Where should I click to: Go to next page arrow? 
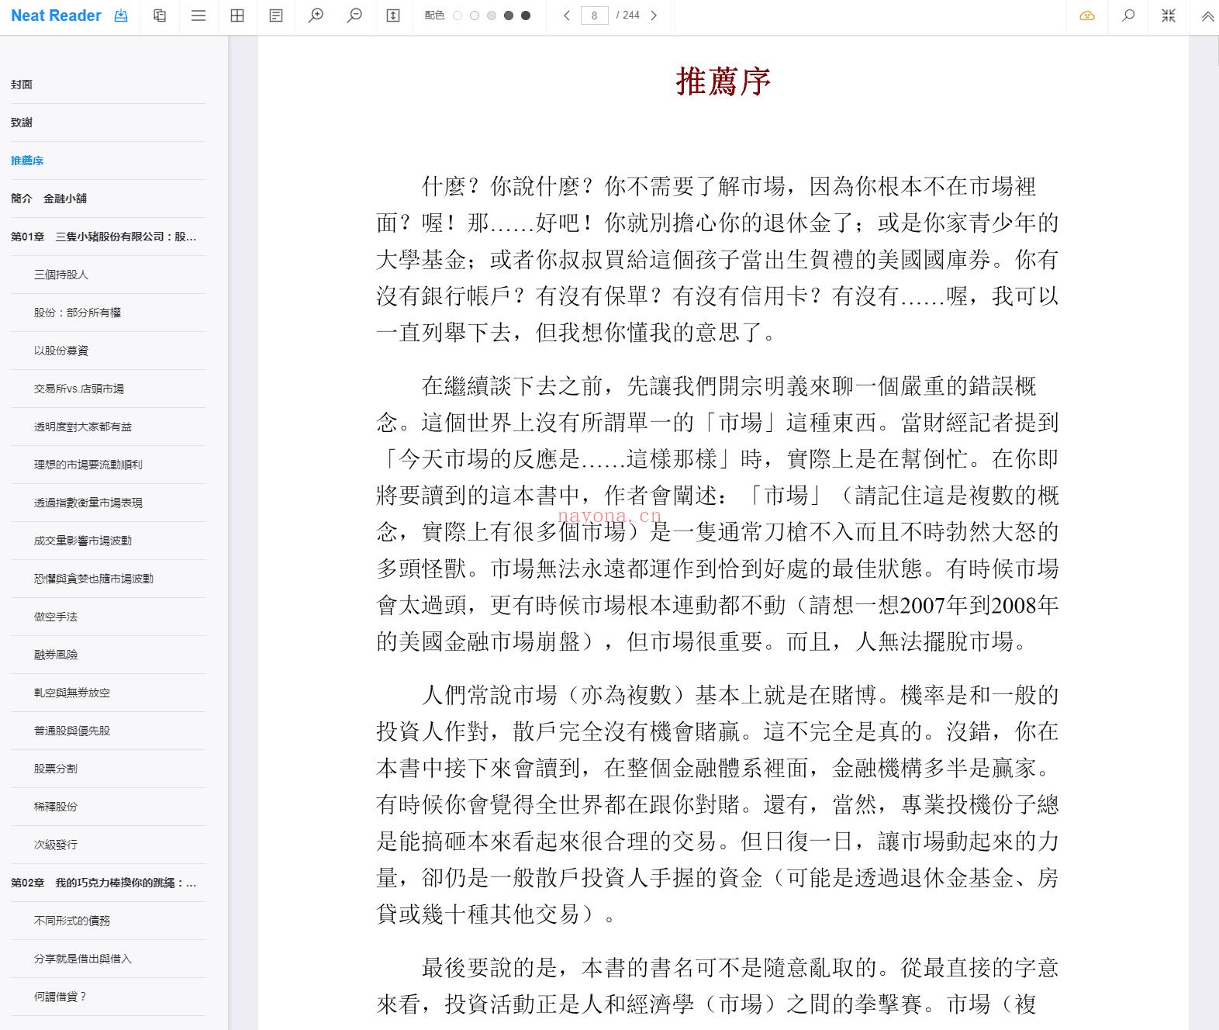[x=654, y=16]
